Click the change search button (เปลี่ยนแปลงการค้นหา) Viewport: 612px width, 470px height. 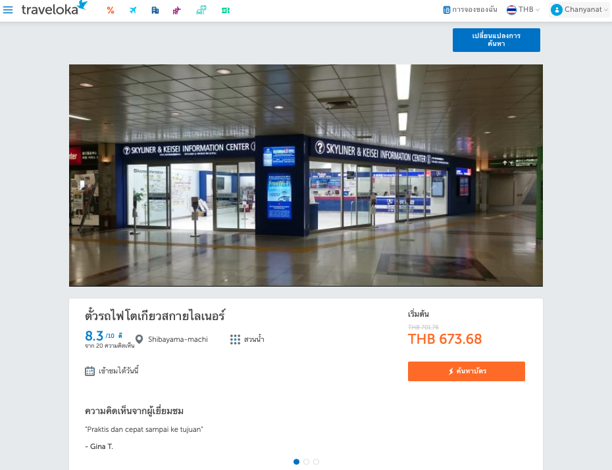[496, 39]
